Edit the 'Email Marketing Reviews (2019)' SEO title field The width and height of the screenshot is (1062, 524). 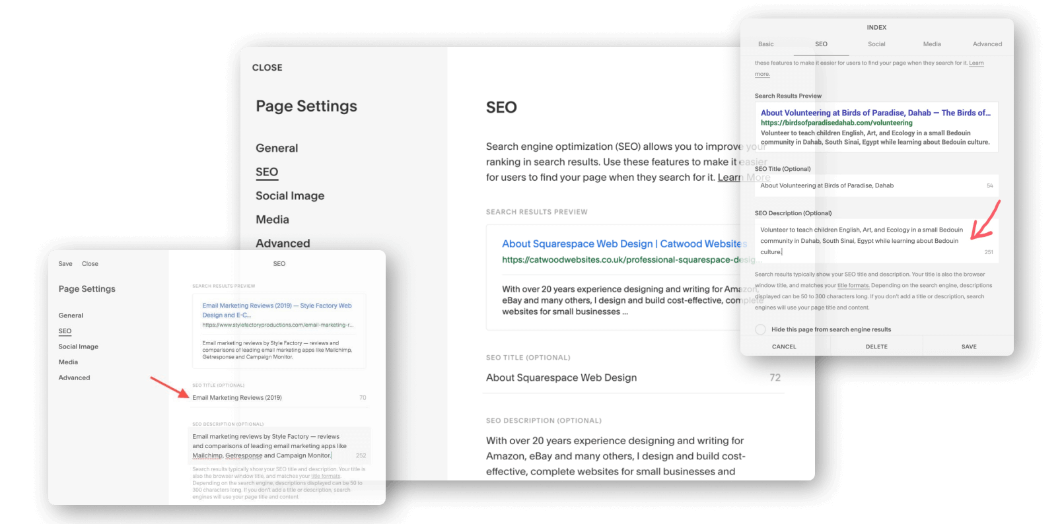[279, 397]
